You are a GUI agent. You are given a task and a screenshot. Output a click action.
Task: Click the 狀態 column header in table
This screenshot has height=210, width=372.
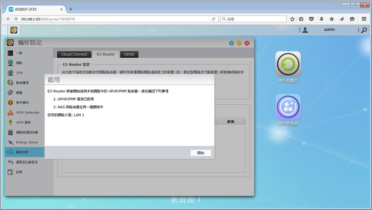click(230, 122)
